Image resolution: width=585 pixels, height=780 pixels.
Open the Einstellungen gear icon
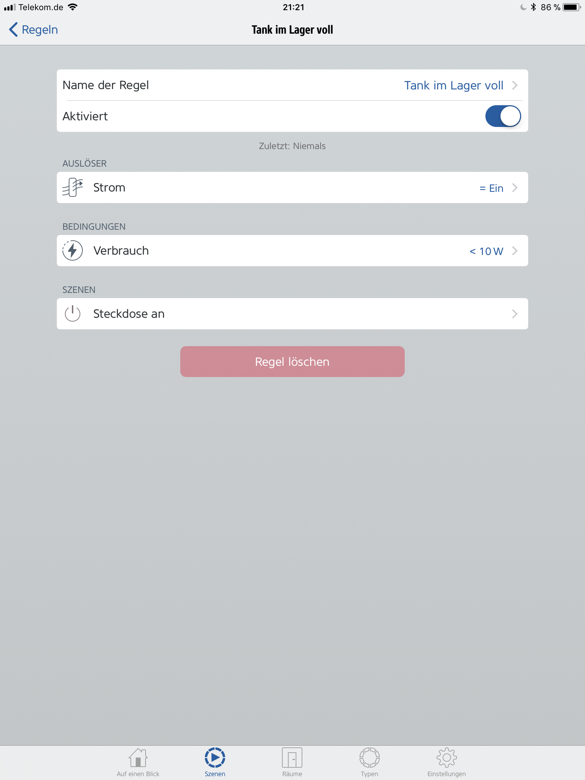446,758
